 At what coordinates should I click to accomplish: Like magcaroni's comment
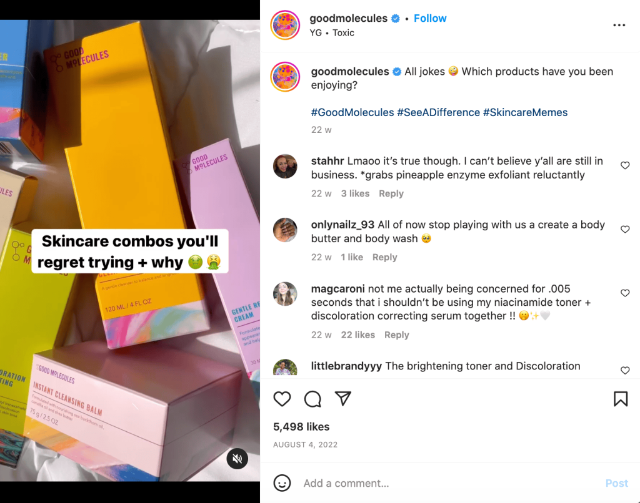click(x=624, y=293)
